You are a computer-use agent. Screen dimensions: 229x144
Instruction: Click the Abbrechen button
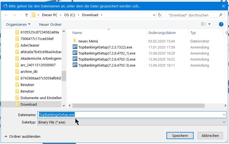coord(210,136)
